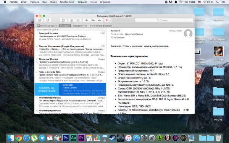The width and height of the screenshot is (229, 143).
Task: Open the Формат menu in menu bar
Action: pos(82,2)
